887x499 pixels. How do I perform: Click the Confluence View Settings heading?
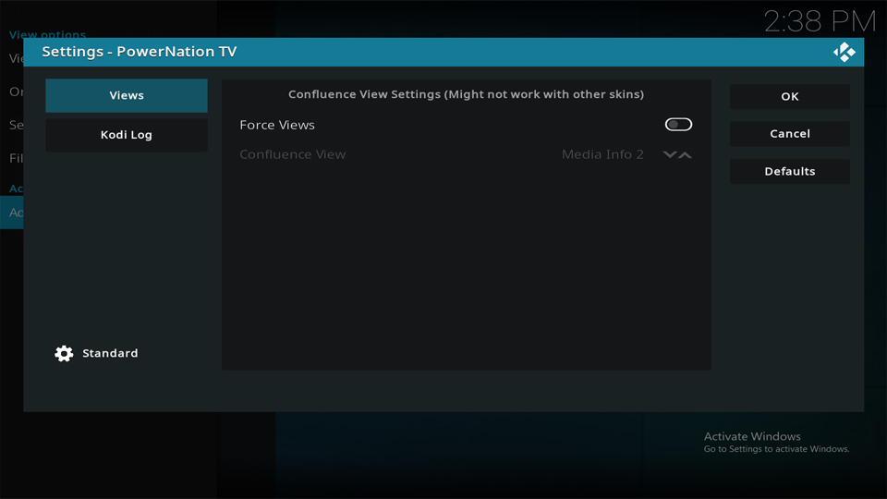466,94
